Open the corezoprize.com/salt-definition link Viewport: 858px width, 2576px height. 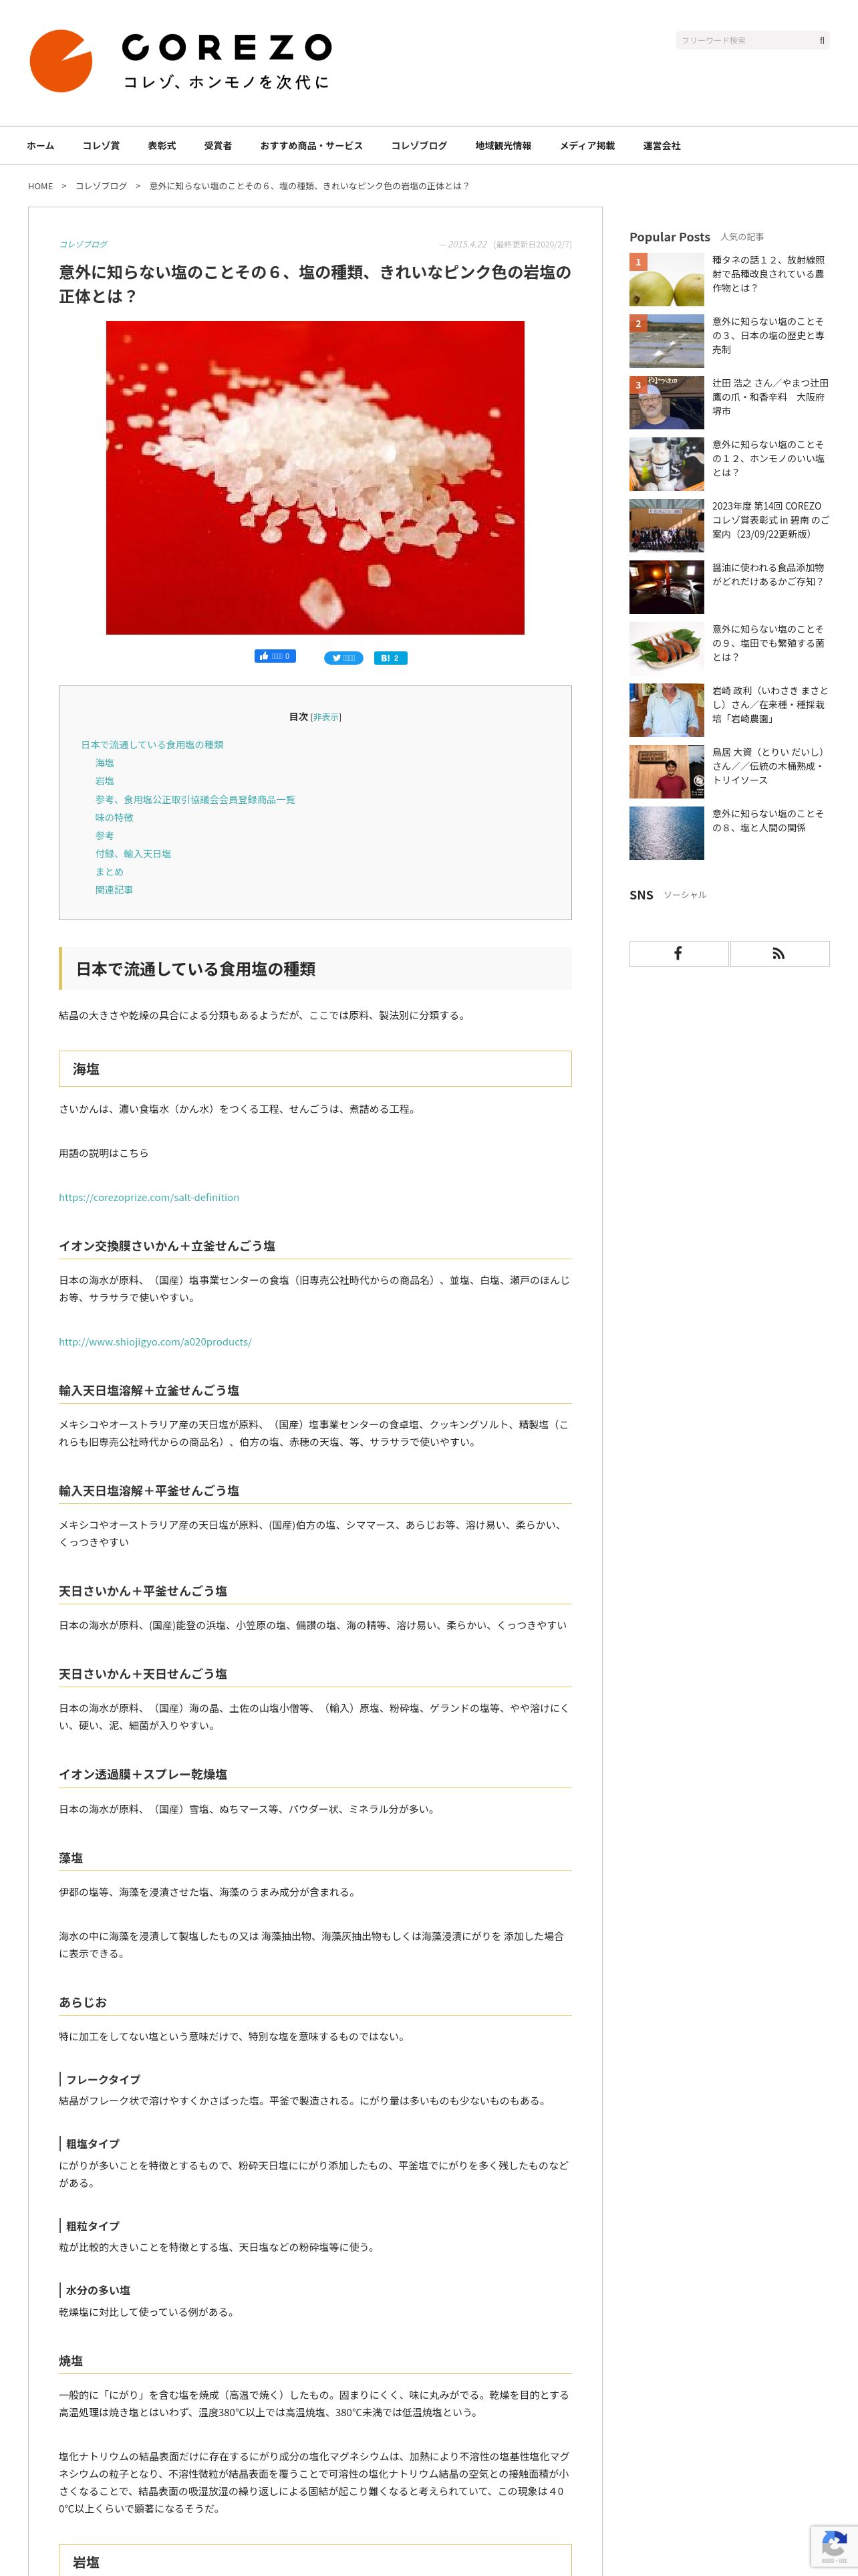(149, 1197)
